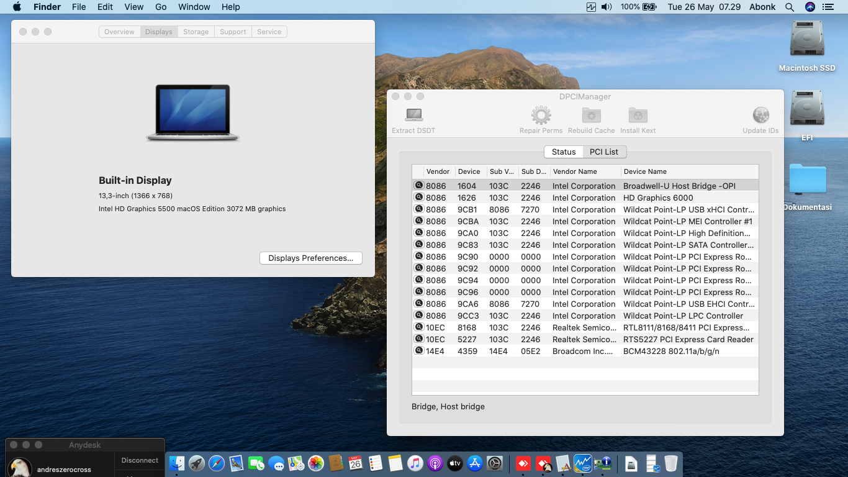Click the Extract DSDT toolbar icon

tap(413, 116)
